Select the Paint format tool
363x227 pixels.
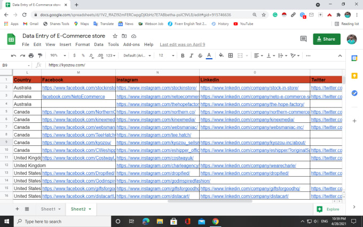(x=40, y=56)
